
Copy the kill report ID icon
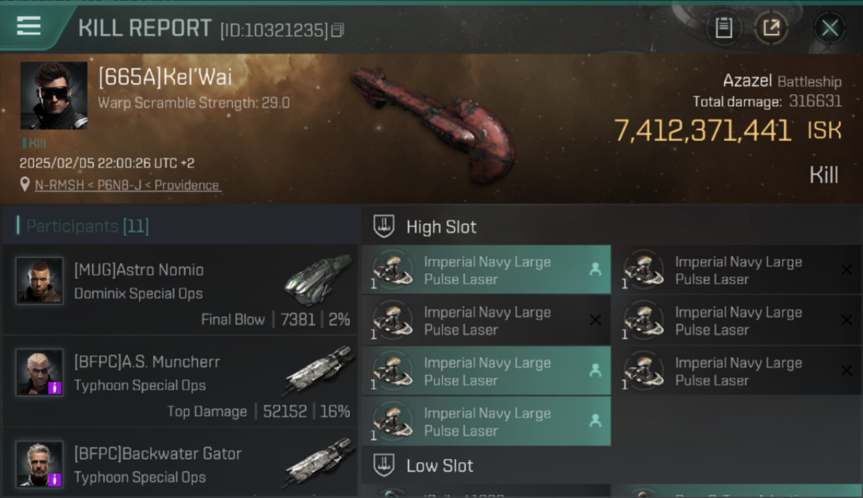[338, 30]
